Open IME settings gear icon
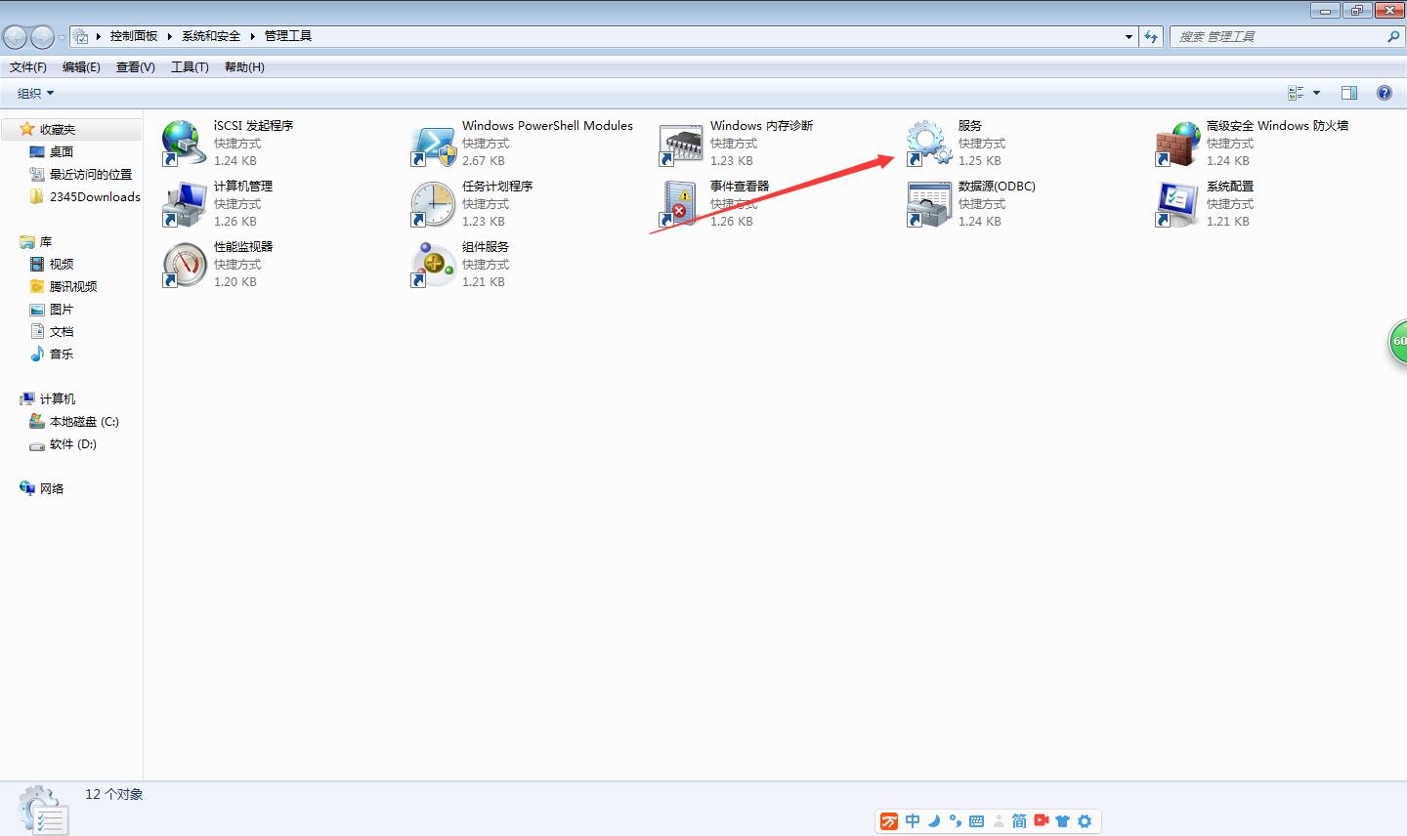This screenshot has width=1407, height=836. click(x=1084, y=821)
